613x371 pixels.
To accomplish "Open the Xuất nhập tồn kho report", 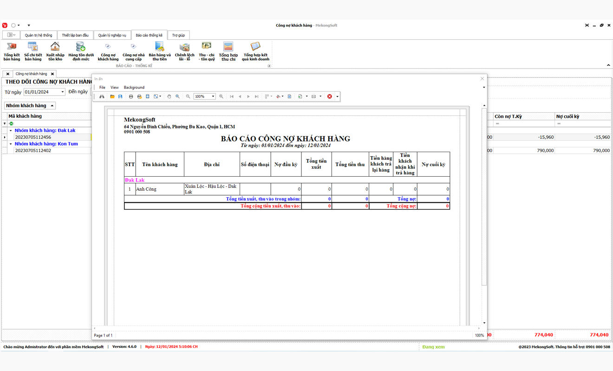I will [55, 51].
